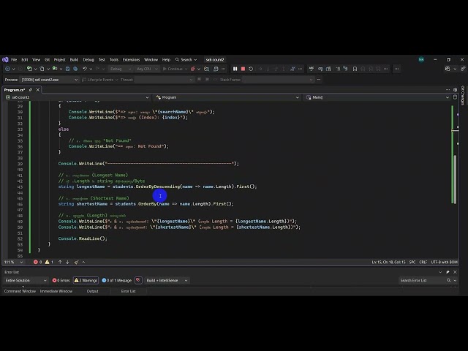Click the CRLF line ending indicator
Screen dimensions: 468x351
[423, 262]
